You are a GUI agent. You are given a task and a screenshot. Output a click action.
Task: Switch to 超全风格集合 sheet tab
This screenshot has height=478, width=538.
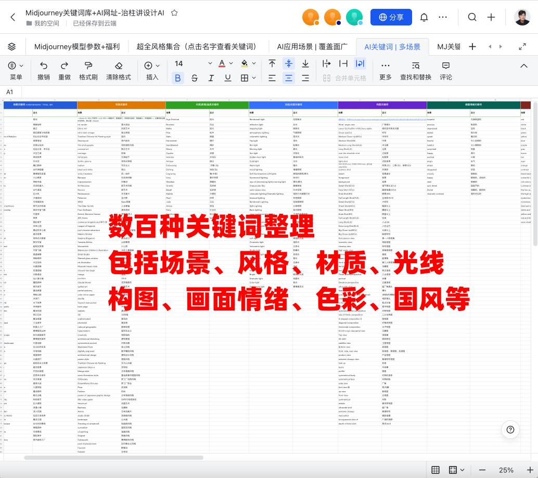[198, 47]
